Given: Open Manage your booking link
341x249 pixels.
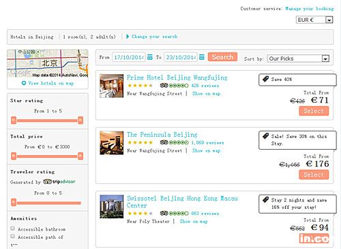Looking at the screenshot, I should click(x=310, y=9).
